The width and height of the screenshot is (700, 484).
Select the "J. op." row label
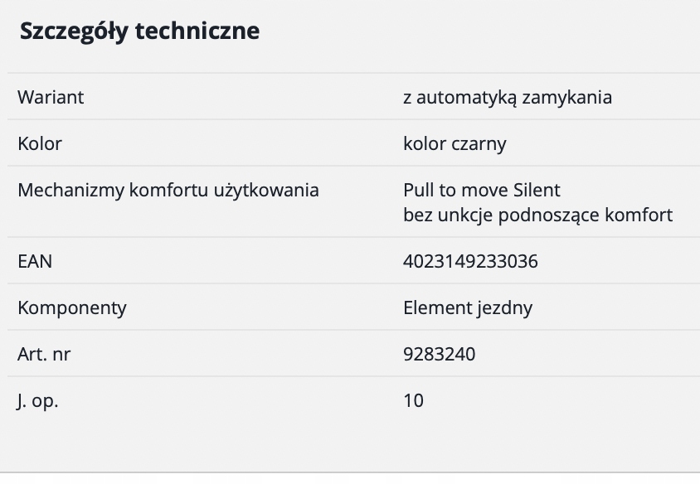point(38,400)
